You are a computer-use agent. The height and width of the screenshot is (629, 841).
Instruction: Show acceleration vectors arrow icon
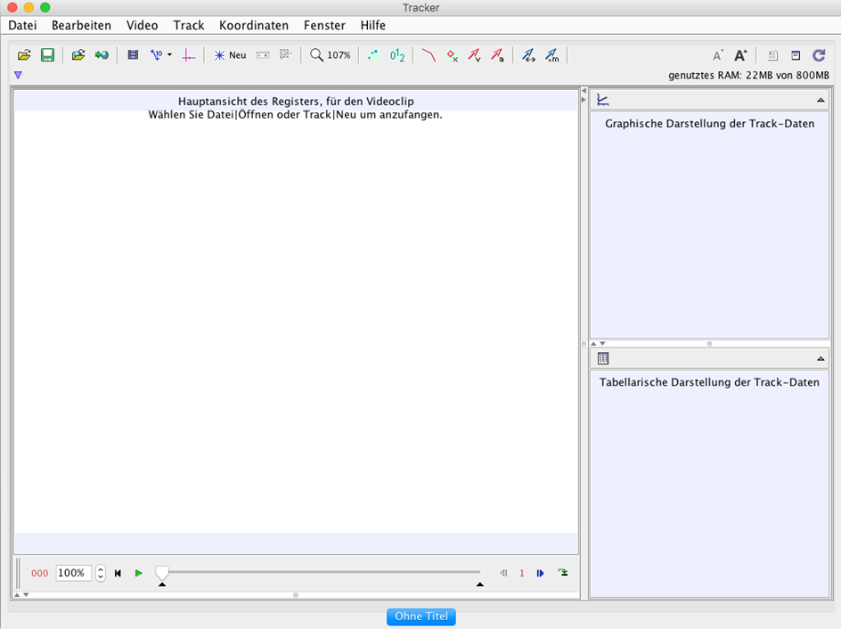pyautogui.click(x=497, y=54)
